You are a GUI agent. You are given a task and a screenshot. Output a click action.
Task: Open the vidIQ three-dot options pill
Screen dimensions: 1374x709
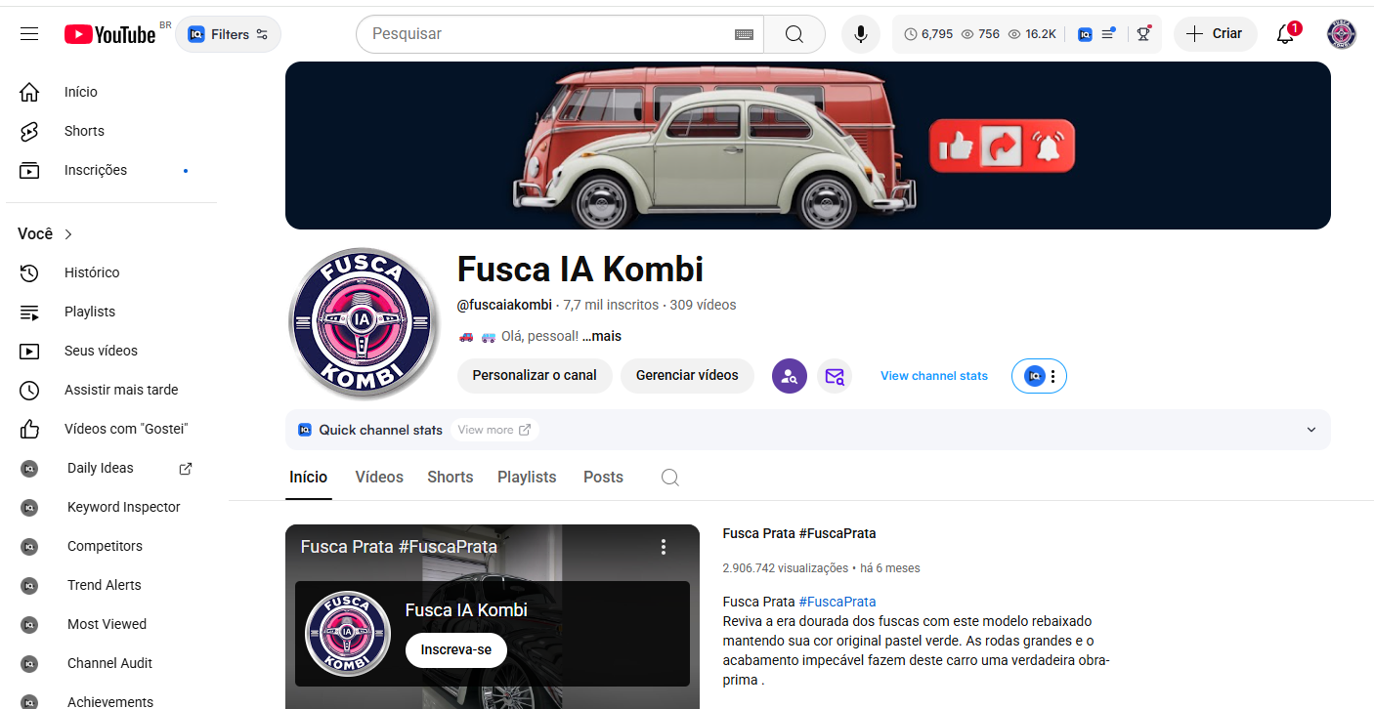tap(1039, 376)
